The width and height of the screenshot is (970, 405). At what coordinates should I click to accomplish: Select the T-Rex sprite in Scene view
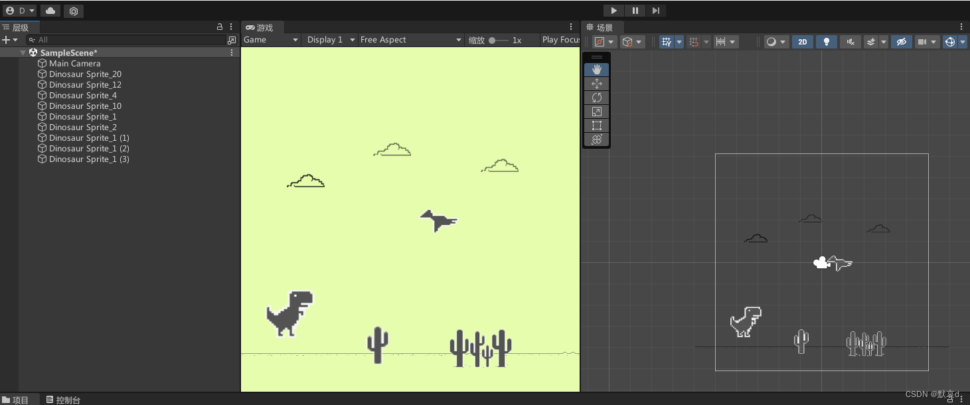[746, 321]
